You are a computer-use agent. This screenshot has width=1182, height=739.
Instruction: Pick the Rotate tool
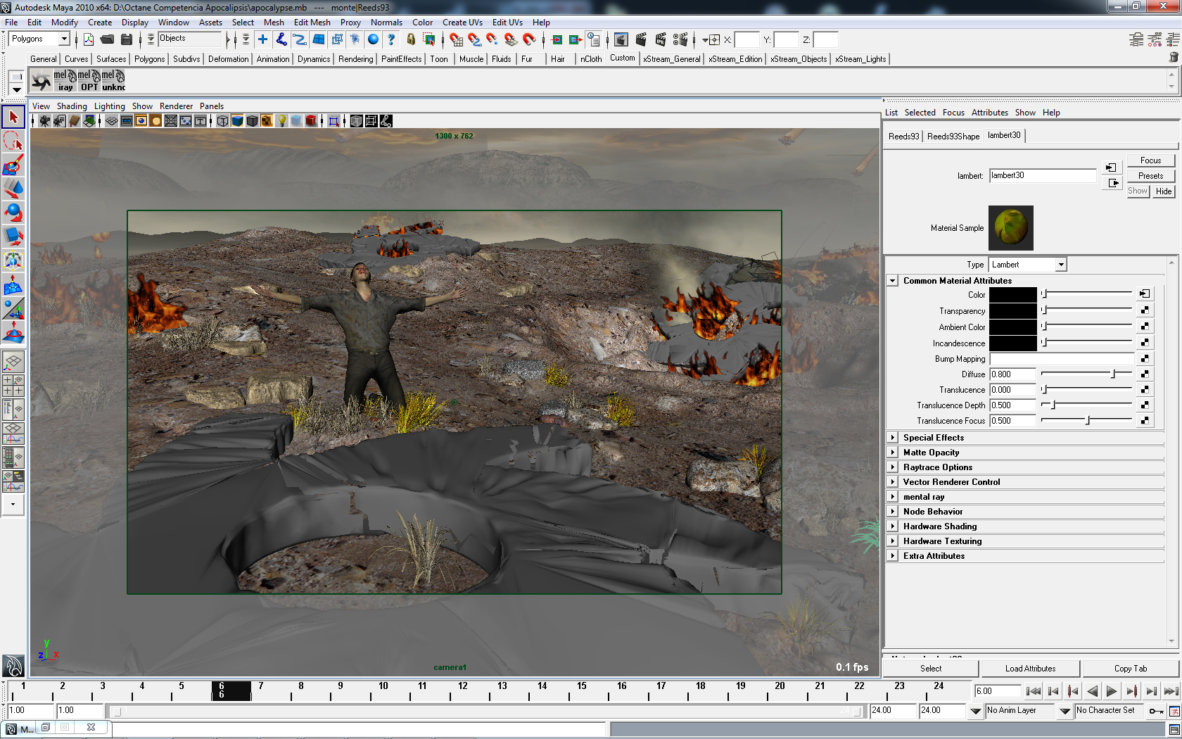click(13, 213)
